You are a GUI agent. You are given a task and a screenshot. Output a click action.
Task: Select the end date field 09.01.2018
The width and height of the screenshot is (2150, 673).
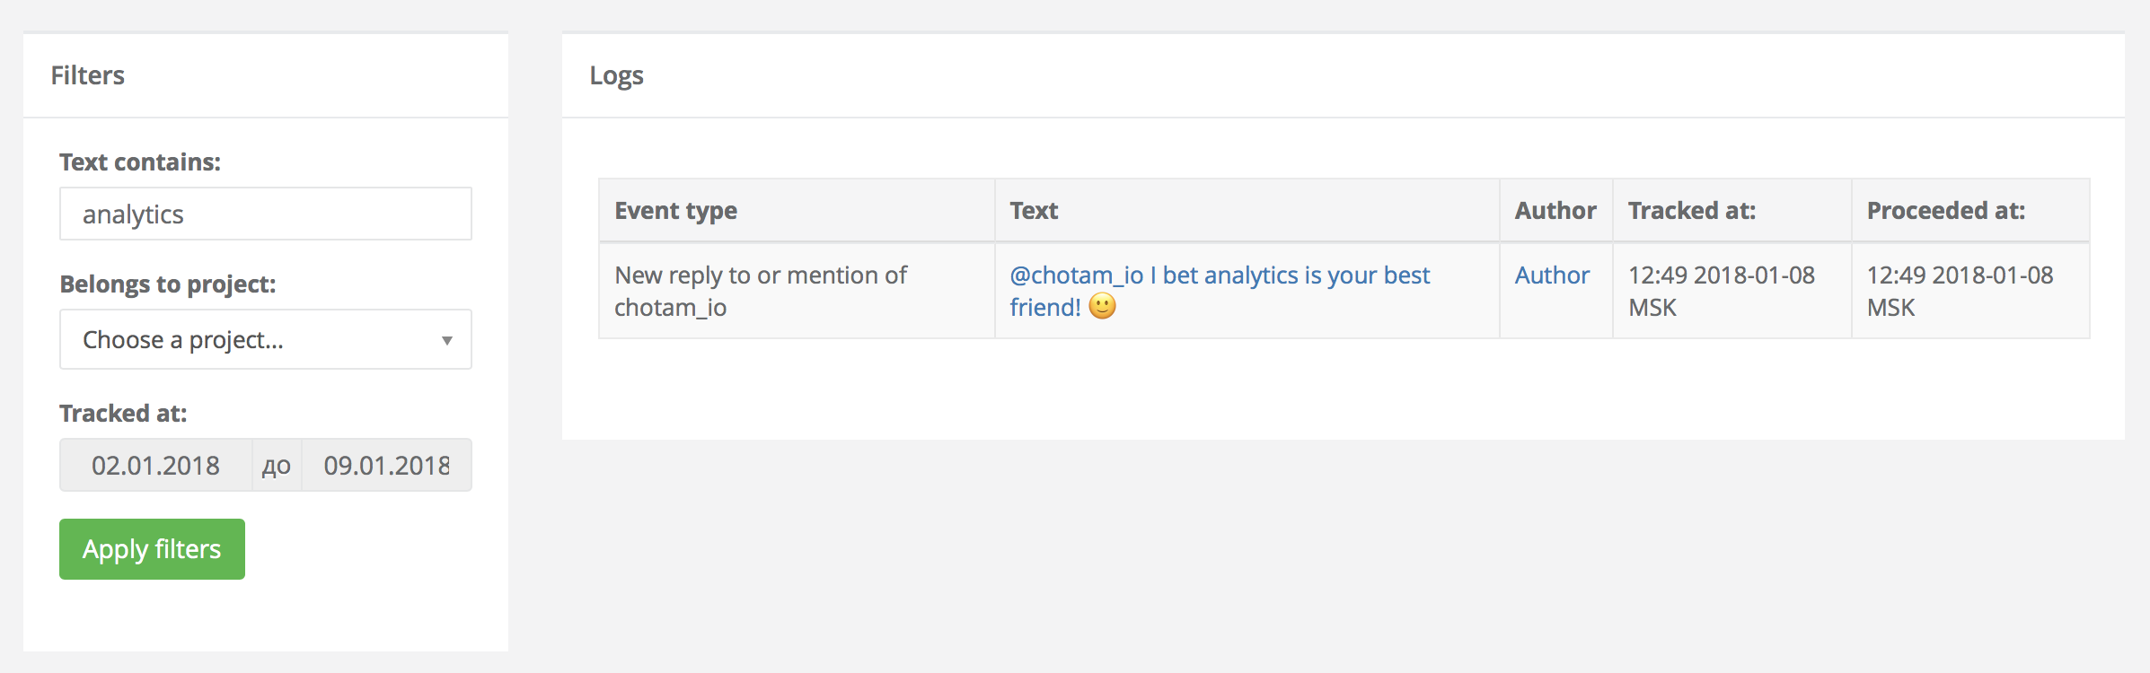click(x=386, y=466)
